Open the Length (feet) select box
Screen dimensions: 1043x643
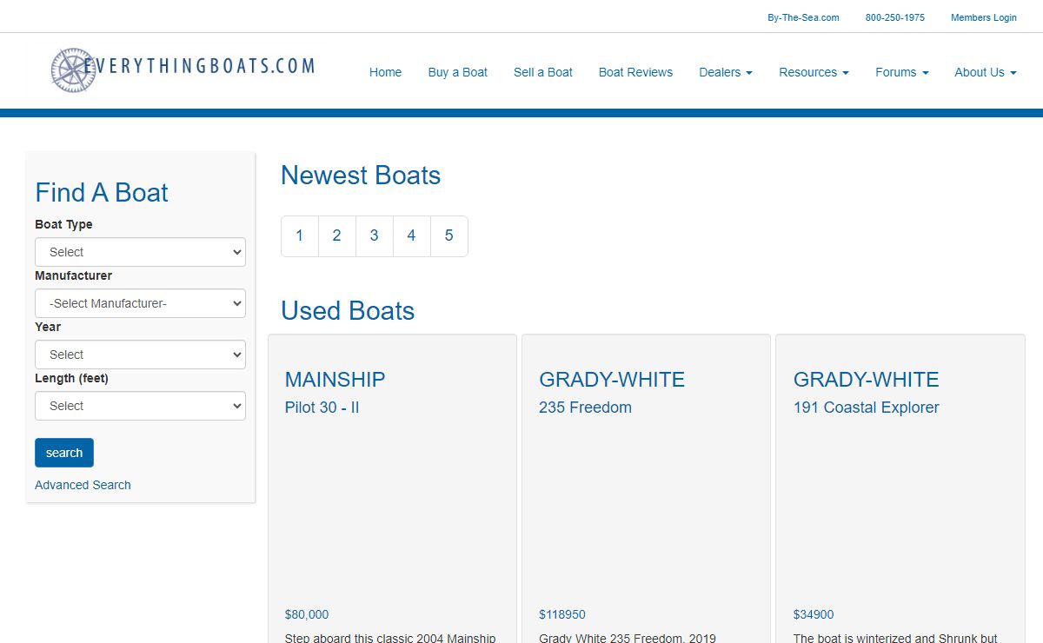pyautogui.click(x=140, y=406)
